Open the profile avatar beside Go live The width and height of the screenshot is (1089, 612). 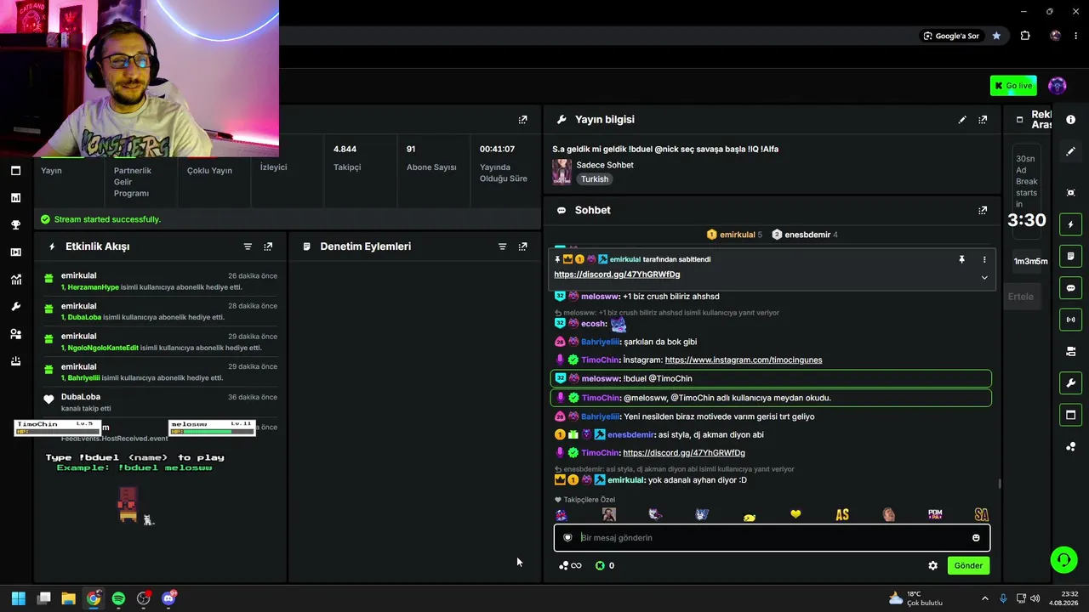1057,86
